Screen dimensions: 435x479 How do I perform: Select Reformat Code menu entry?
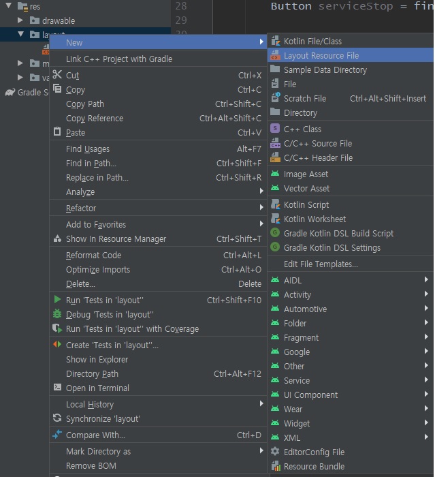click(158, 255)
